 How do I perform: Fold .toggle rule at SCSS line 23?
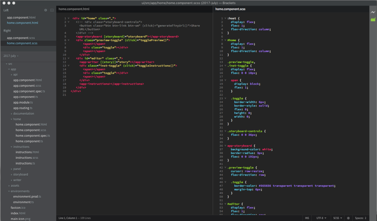[225, 98]
